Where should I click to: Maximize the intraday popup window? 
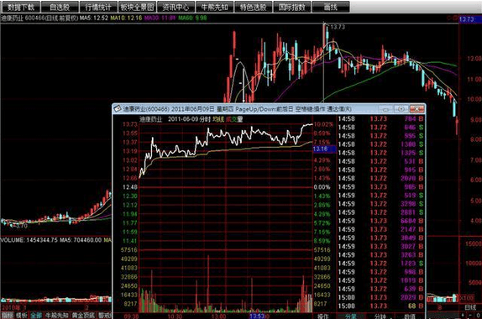[401, 109]
